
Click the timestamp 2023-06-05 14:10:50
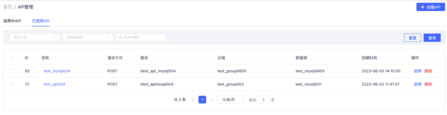click(381, 71)
